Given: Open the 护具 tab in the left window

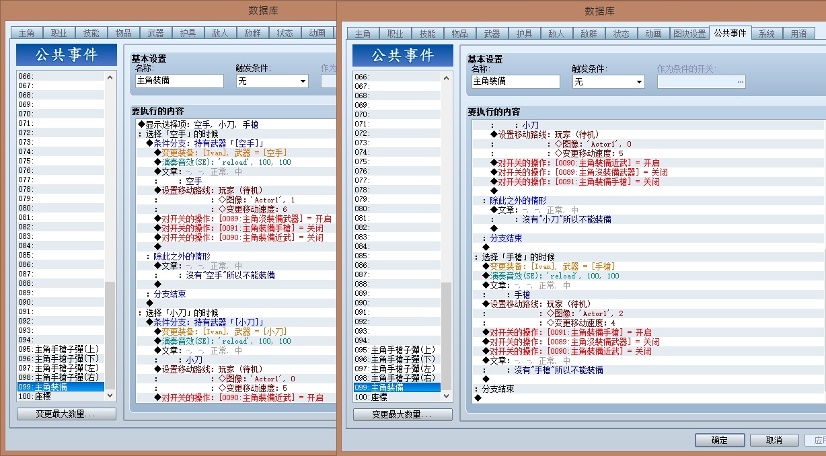Looking at the screenshot, I should click(x=188, y=33).
